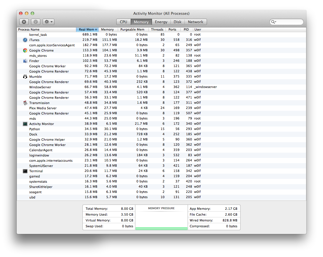Open the gear action menu dropdown
The image size is (323, 257).
point(49,22)
